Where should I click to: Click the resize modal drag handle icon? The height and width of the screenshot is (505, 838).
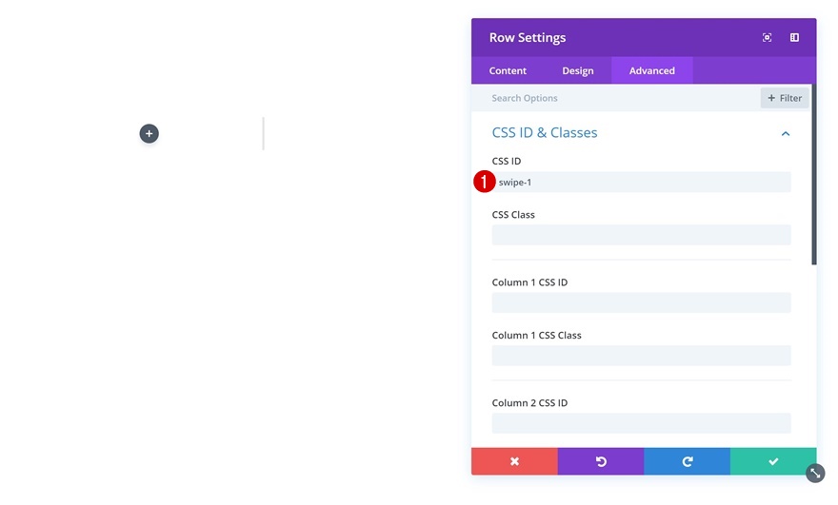815,473
